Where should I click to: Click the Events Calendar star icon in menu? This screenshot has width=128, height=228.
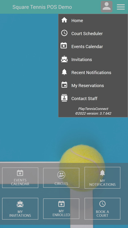64,46
